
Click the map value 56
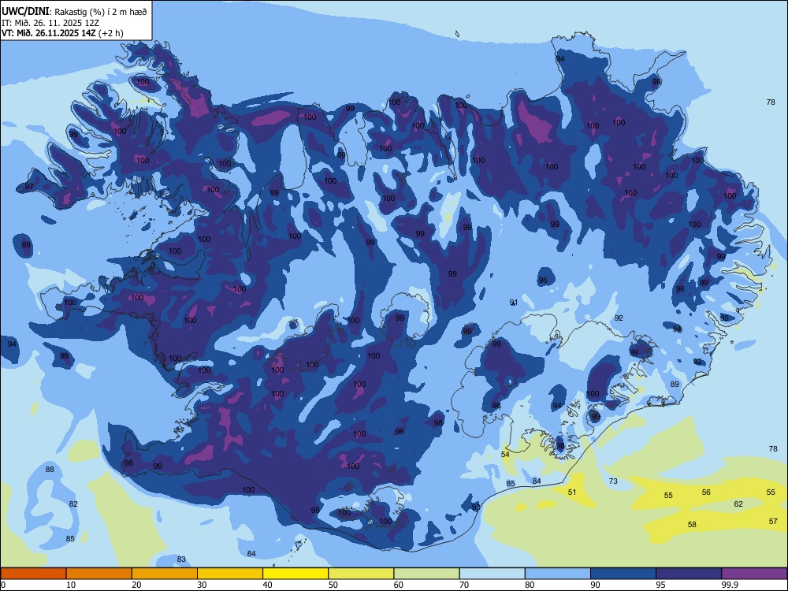point(706,492)
